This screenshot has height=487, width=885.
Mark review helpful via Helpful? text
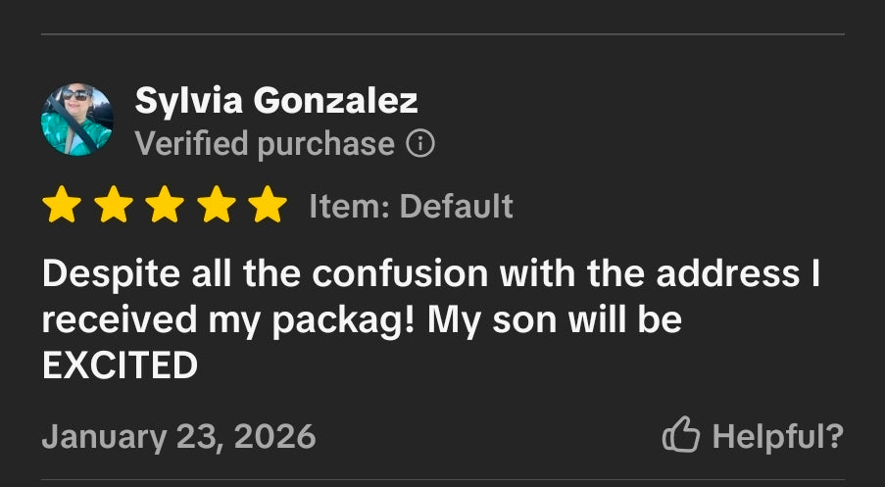[x=778, y=436]
